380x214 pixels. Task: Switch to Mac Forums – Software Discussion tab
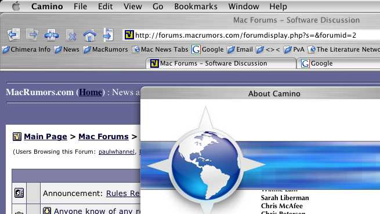click(221, 63)
